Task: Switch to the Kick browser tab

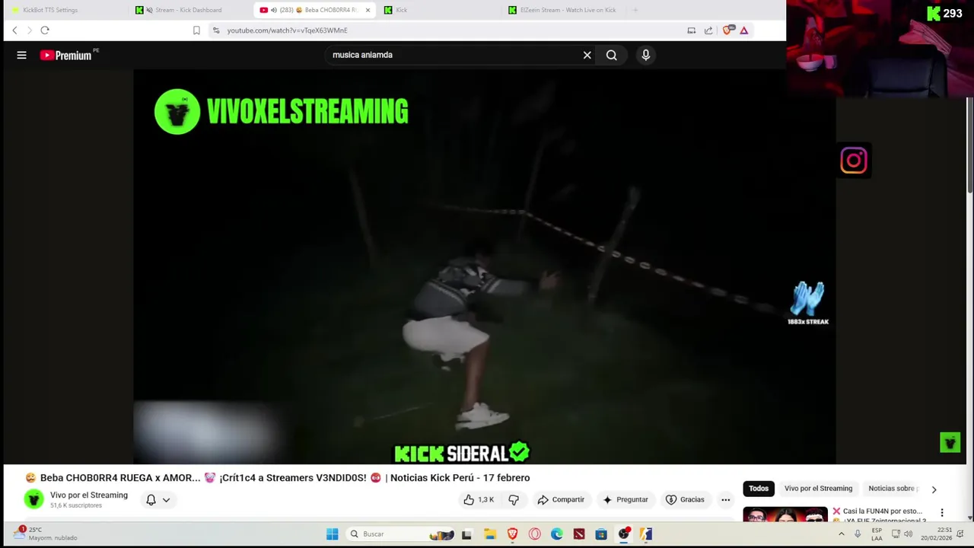Action: [x=441, y=10]
